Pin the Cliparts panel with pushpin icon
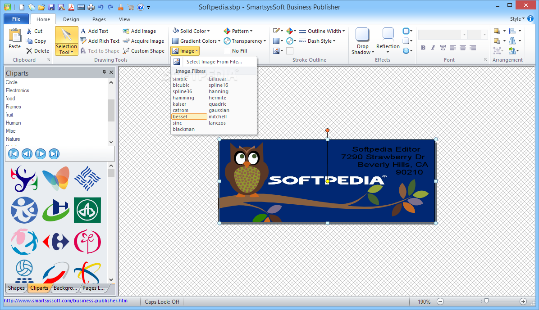The height and width of the screenshot is (310, 539). [104, 72]
